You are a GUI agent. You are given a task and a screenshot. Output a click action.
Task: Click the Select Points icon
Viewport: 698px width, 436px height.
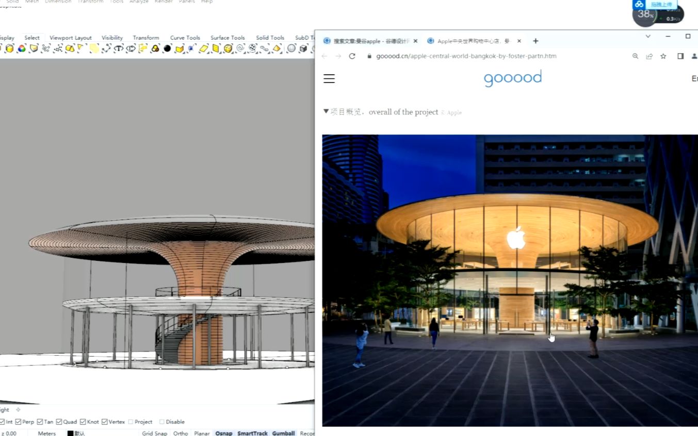(46, 48)
